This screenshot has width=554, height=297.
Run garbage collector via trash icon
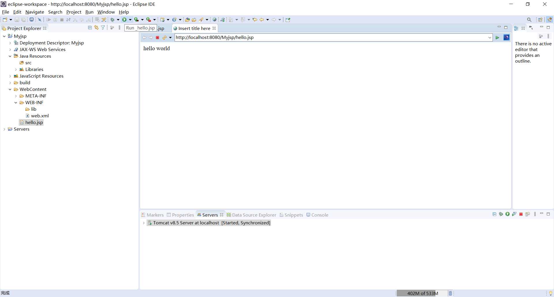[450, 293]
